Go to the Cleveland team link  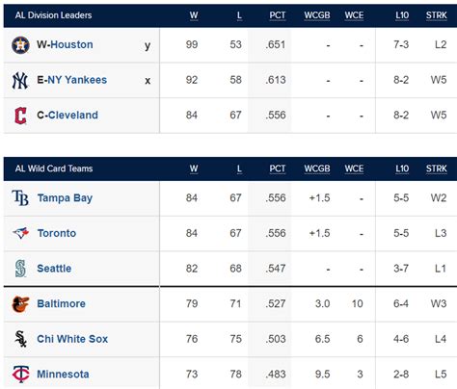point(73,116)
